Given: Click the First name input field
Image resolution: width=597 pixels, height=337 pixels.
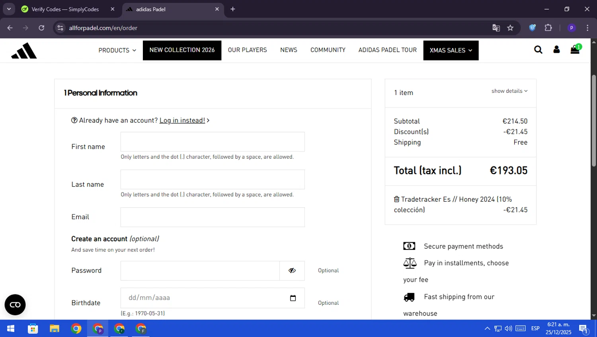Looking at the screenshot, I should pyautogui.click(x=213, y=142).
